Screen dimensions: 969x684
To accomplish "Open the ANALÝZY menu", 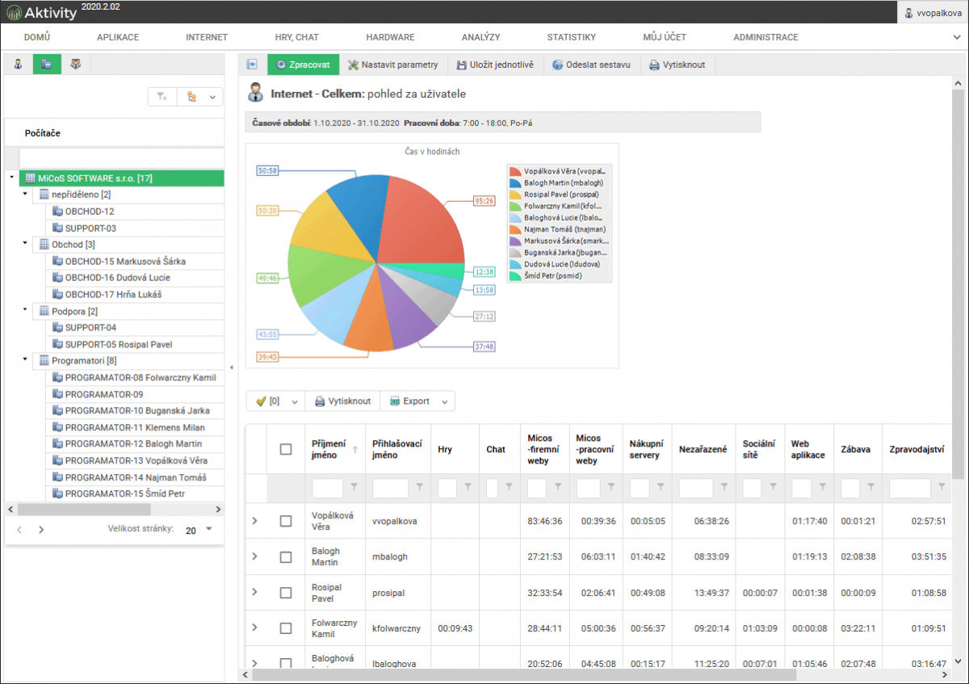I will pyautogui.click(x=480, y=37).
